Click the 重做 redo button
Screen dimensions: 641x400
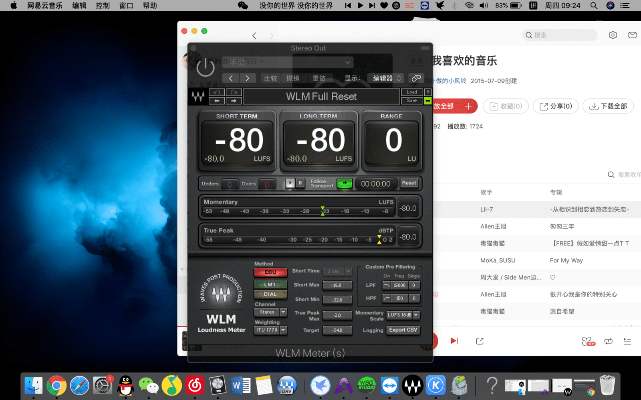point(319,78)
